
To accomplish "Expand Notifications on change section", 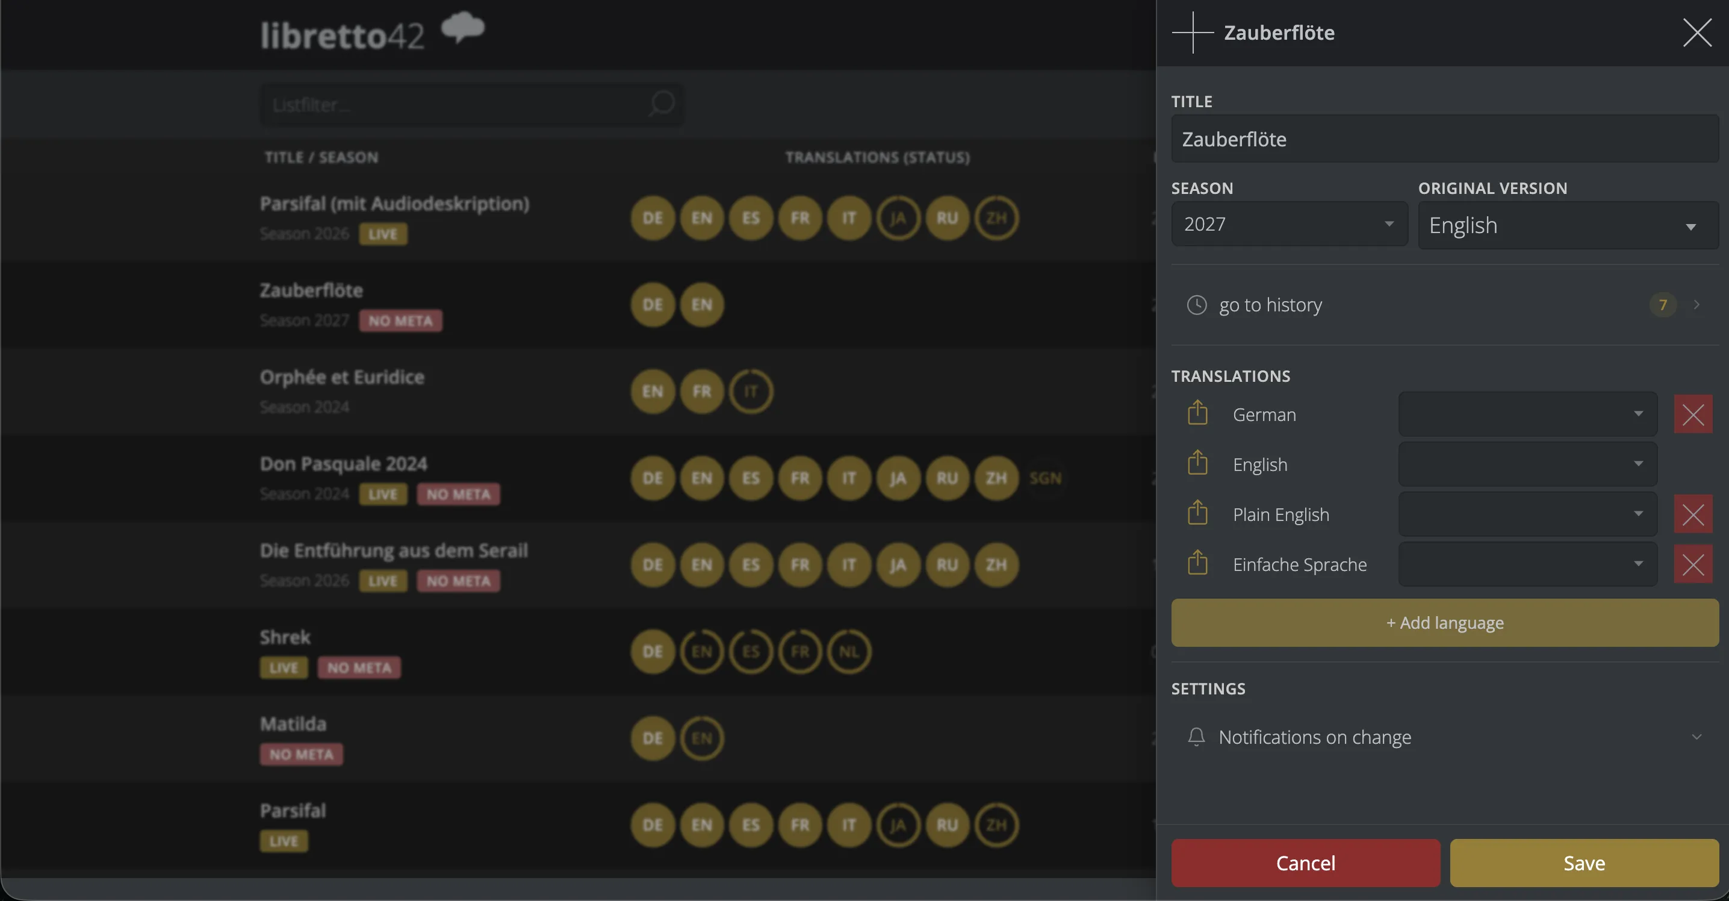I will (1444, 737).
